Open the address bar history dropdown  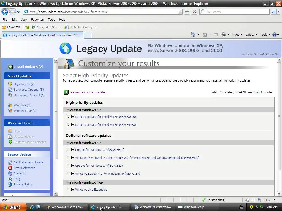point(180,12)
